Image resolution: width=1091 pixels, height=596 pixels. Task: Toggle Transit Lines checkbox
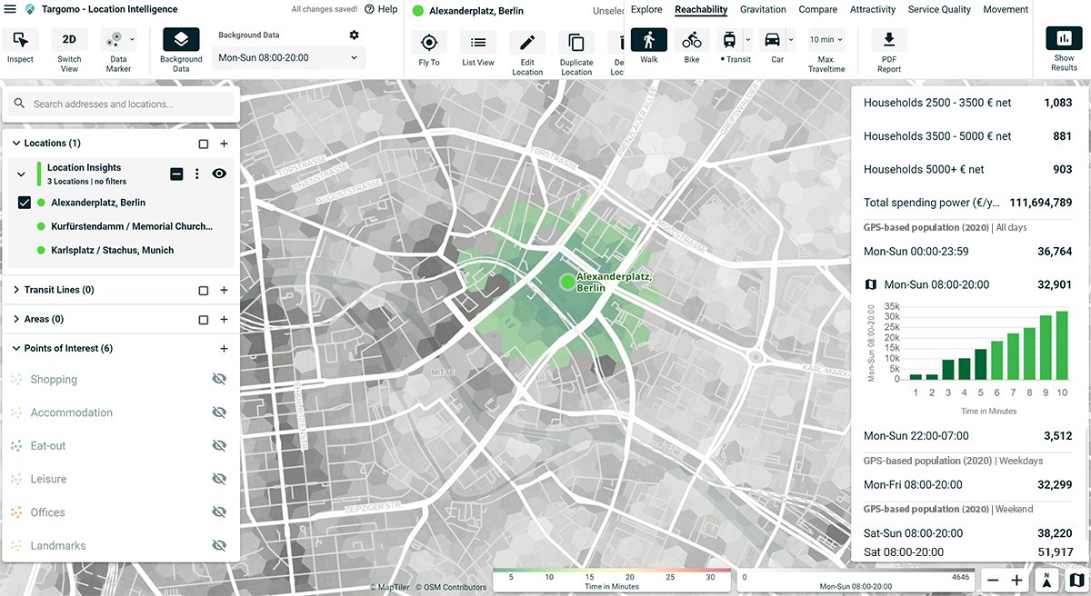[x=204, y=291]
